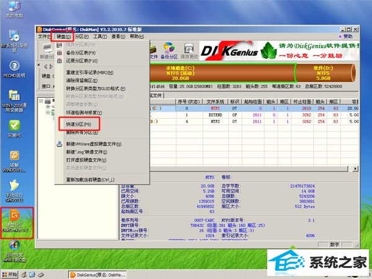372x279 pixels.
Task: Click the 起始柱面 column header
Action: [253, 101]
